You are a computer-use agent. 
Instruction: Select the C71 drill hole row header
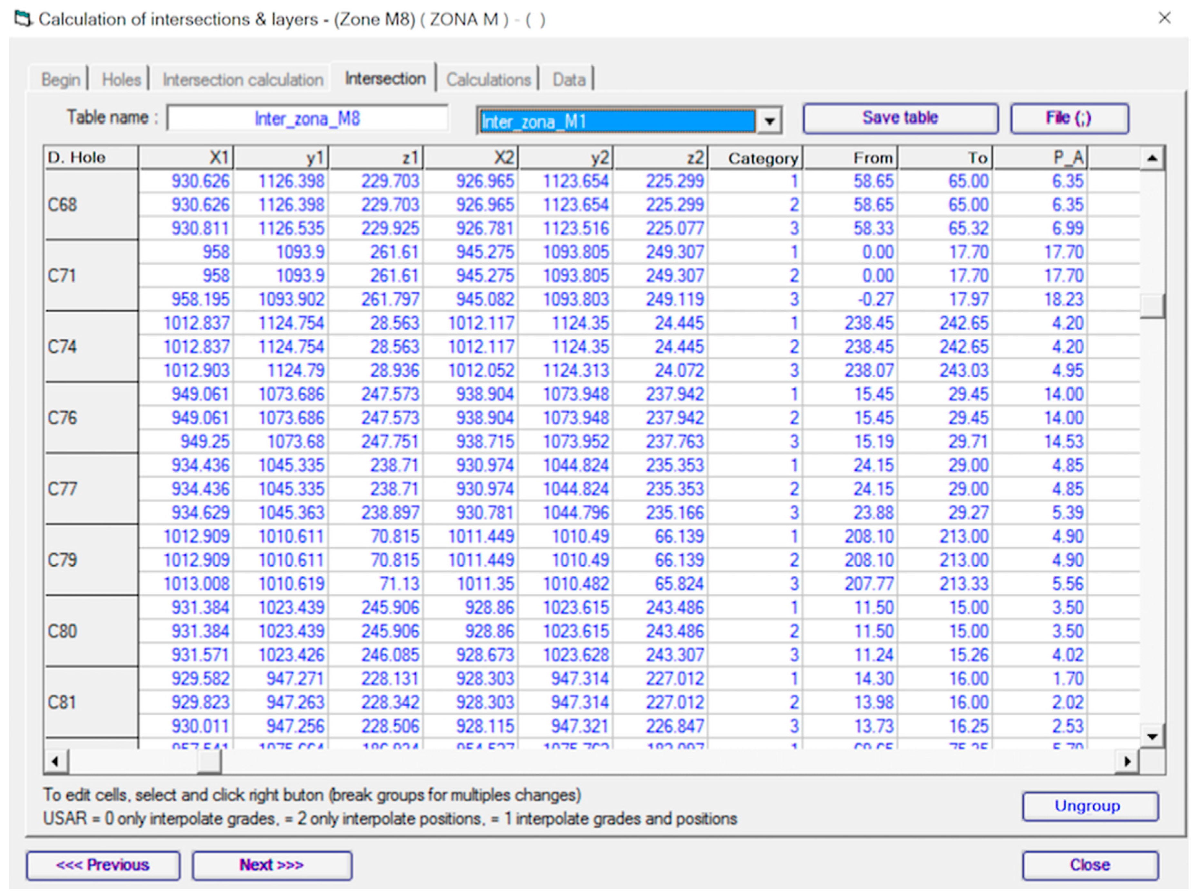point(91,276)
